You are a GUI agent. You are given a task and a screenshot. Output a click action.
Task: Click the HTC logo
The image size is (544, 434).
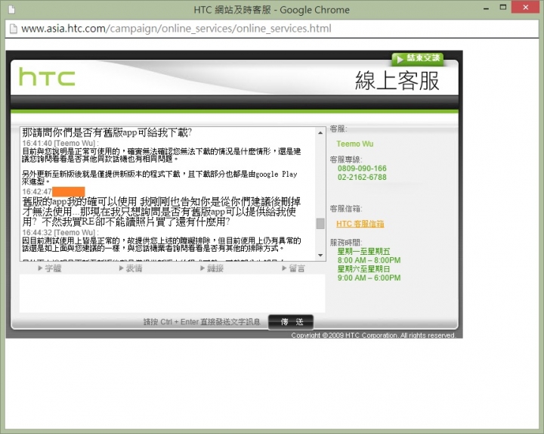[47, 76]
